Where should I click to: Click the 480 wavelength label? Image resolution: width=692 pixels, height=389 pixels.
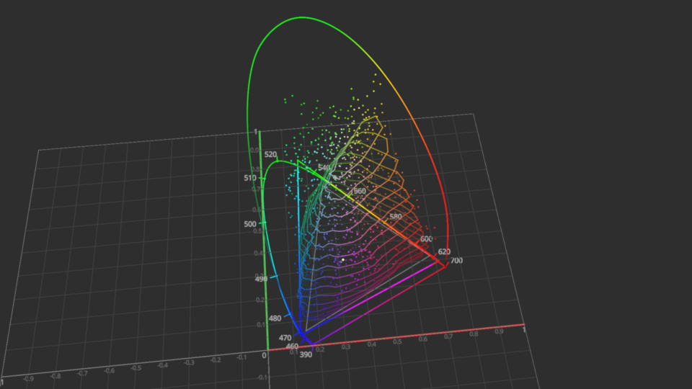pos(275,318)
